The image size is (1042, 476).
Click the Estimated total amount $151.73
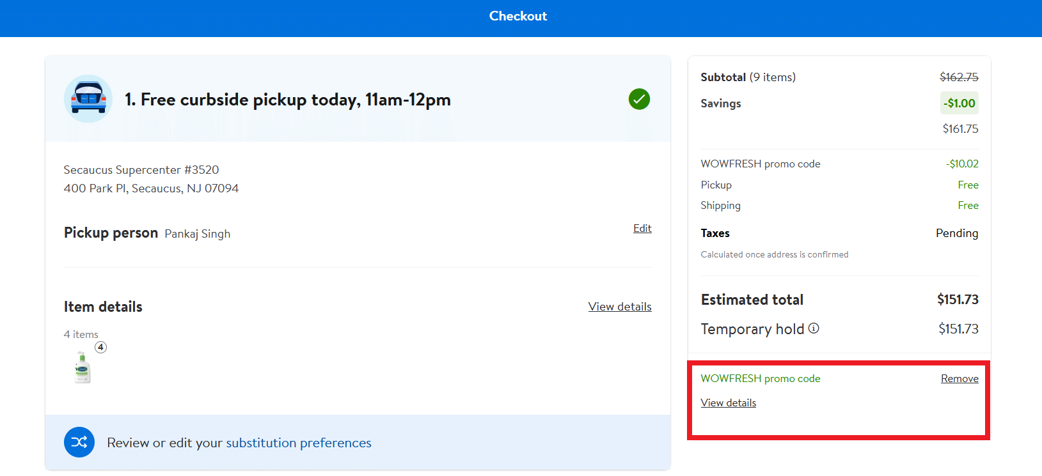click(958, 300)
